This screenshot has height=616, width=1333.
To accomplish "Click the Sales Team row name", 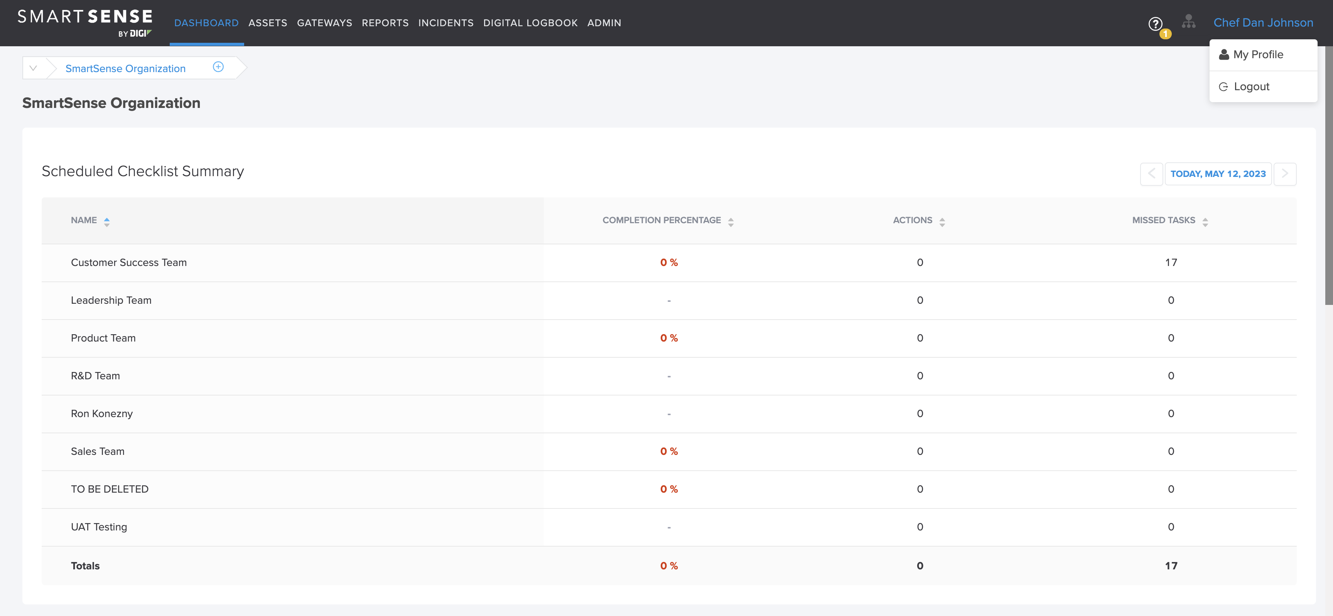I will pyautogui.click(x=97, y=451).
